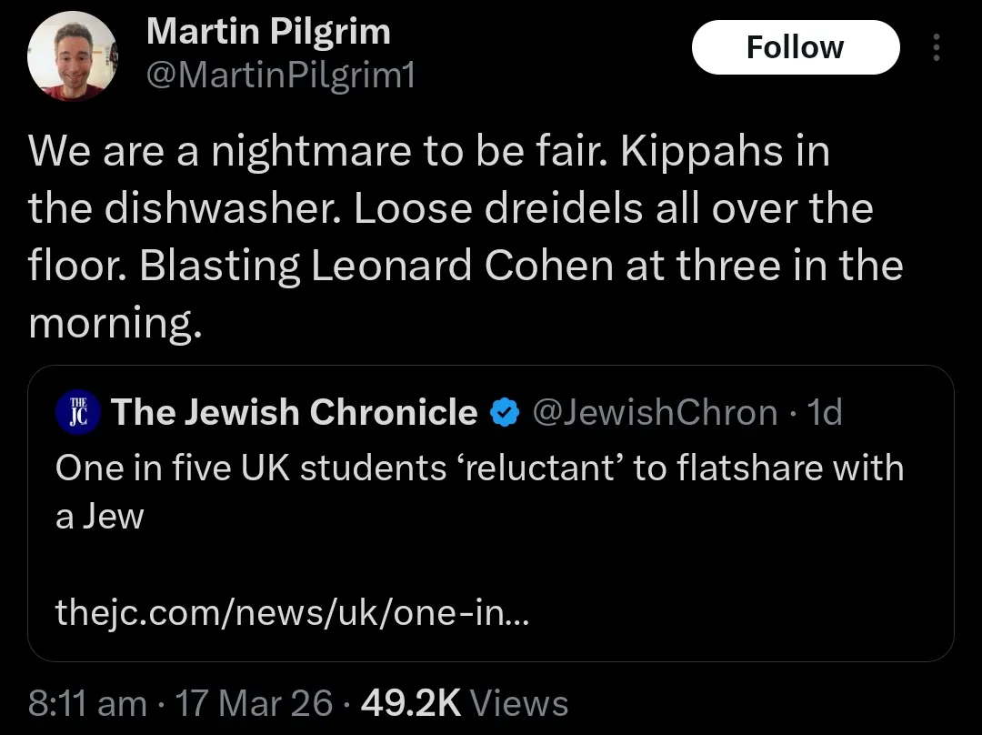Visit the @MartinPilgrim1 handle
The width and height of the screenshot is (982, 735).
(x=281, y=76)
